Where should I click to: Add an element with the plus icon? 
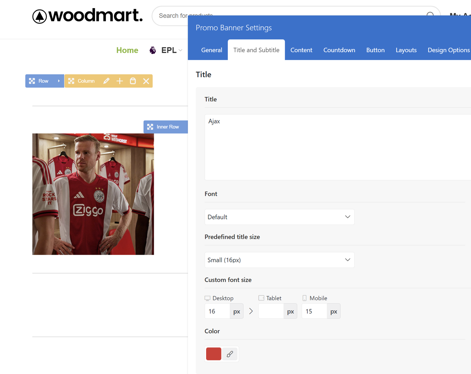120,81
